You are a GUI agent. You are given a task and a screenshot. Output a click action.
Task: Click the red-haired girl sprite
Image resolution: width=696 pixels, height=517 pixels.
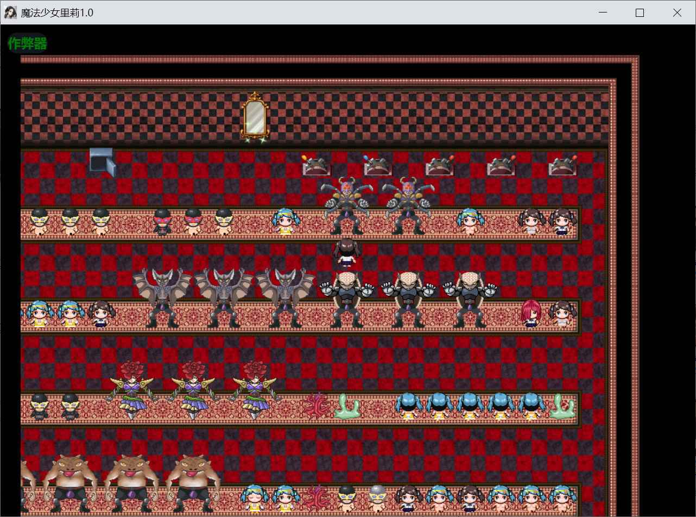click(530, 314)
